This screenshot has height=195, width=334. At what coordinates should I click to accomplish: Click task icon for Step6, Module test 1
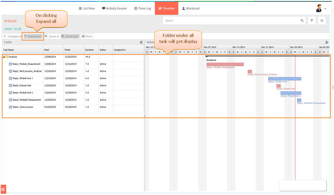click(x=10, y=78)
